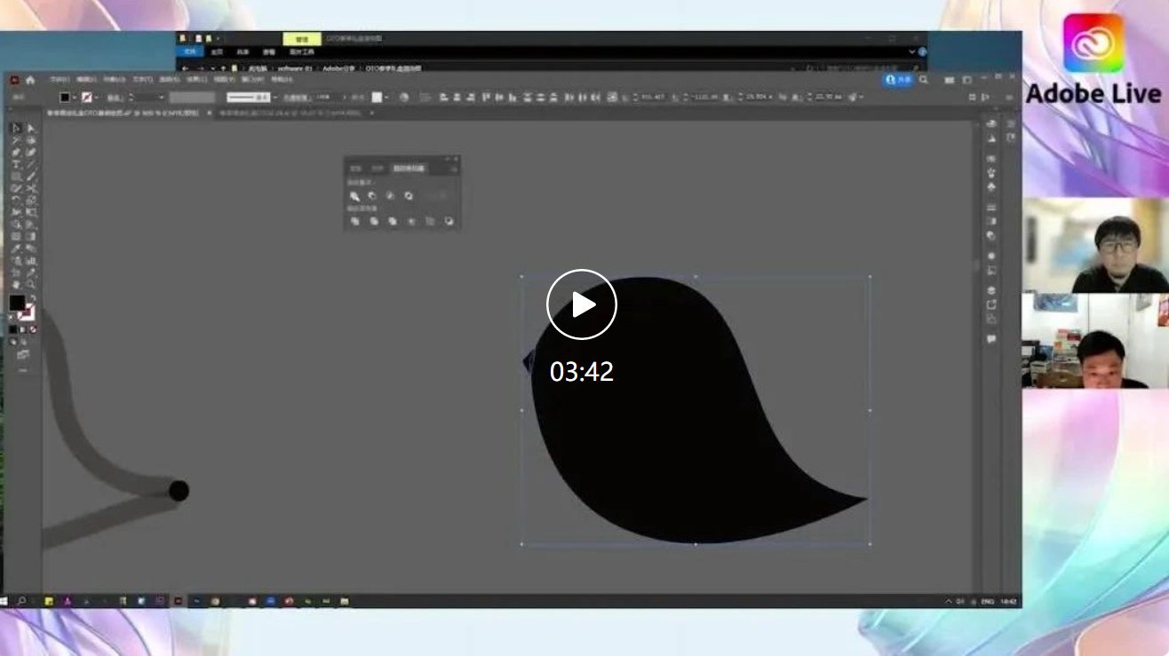Image resolution: width=1169 pixels, height=656 pixels.
Task: Select the Gradient tool
Action: pos(32,236)
